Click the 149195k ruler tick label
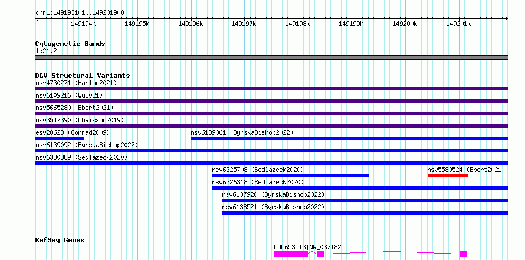Viewport: 525px width, 260px height. [x=137, y=24]
